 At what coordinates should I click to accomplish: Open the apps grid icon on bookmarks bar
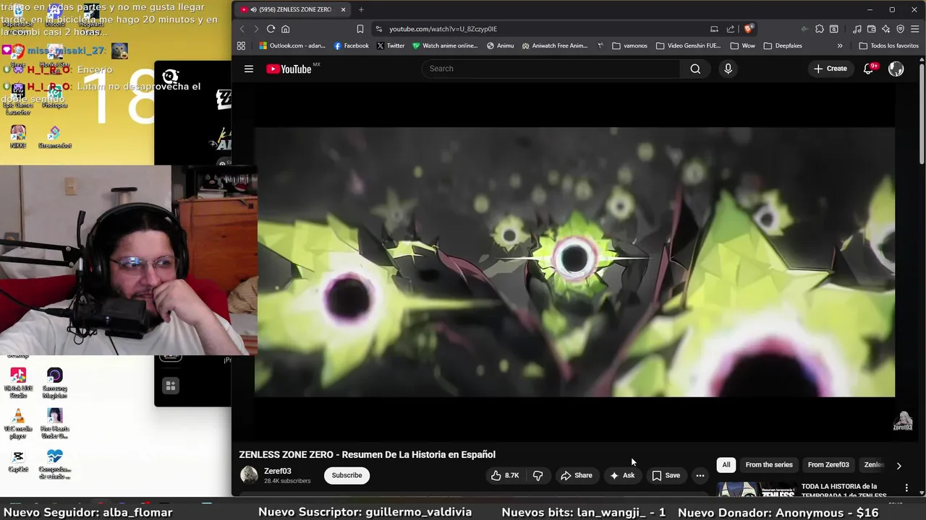241,45
